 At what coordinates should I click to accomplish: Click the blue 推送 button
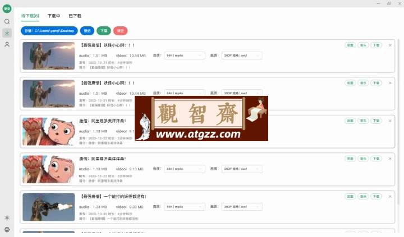87,31
